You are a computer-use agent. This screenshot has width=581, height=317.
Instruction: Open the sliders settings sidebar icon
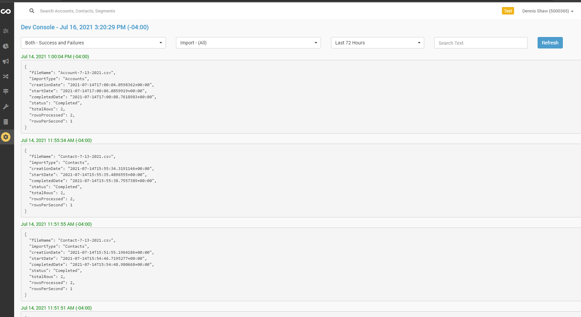coord(6,31)
